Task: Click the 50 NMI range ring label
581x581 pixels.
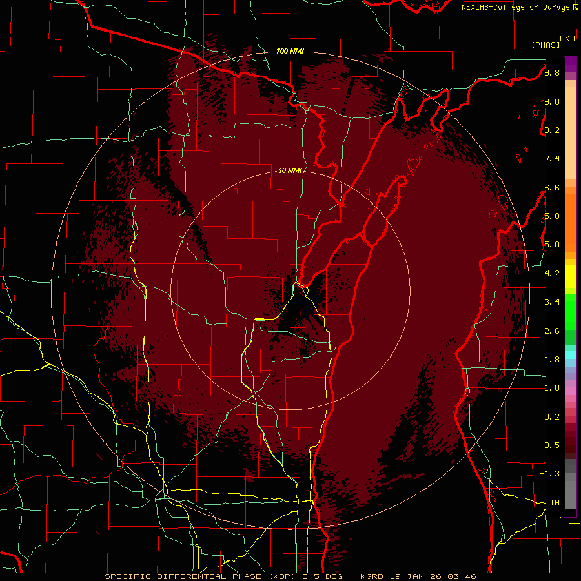Action: 290,170
